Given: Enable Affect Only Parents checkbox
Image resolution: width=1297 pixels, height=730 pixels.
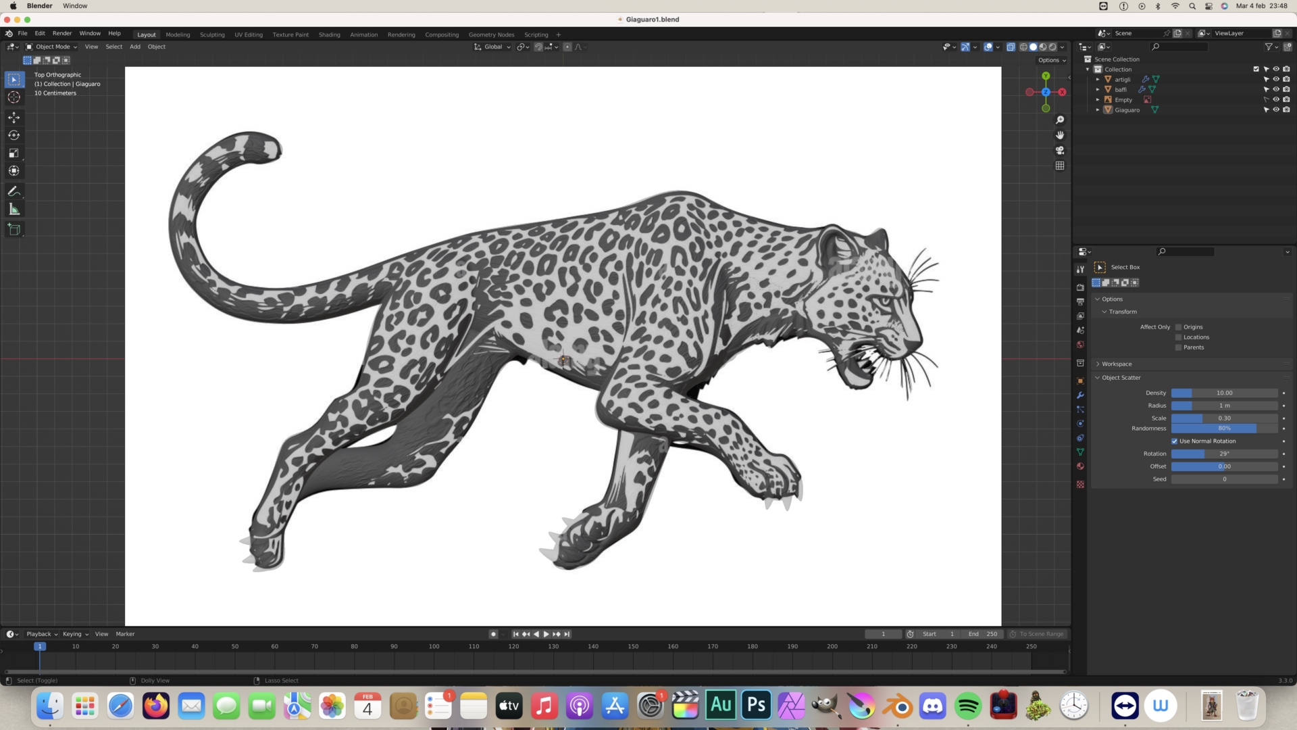Looking at the screenshot, I should pyautogui.click(x=1178, y=347).
